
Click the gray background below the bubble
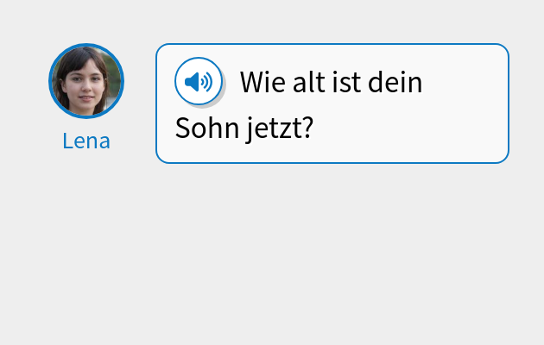272,253
